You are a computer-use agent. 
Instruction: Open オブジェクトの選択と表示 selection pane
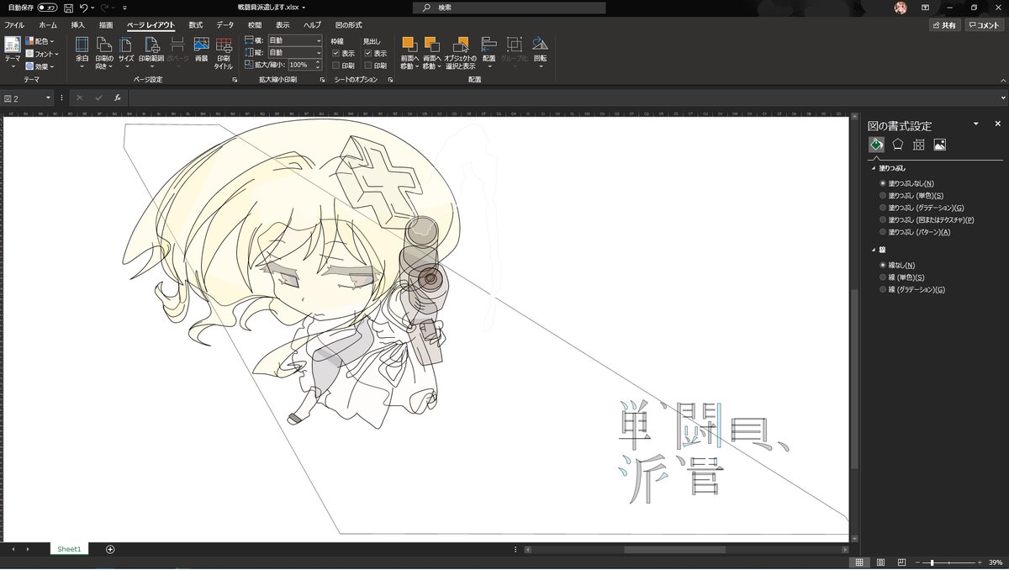[461, 52]
